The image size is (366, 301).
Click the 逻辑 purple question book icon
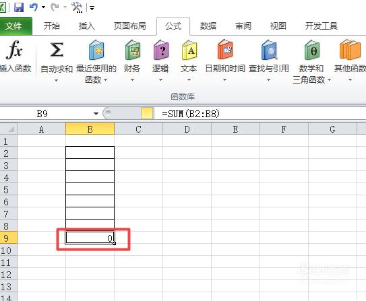(161, 50)
